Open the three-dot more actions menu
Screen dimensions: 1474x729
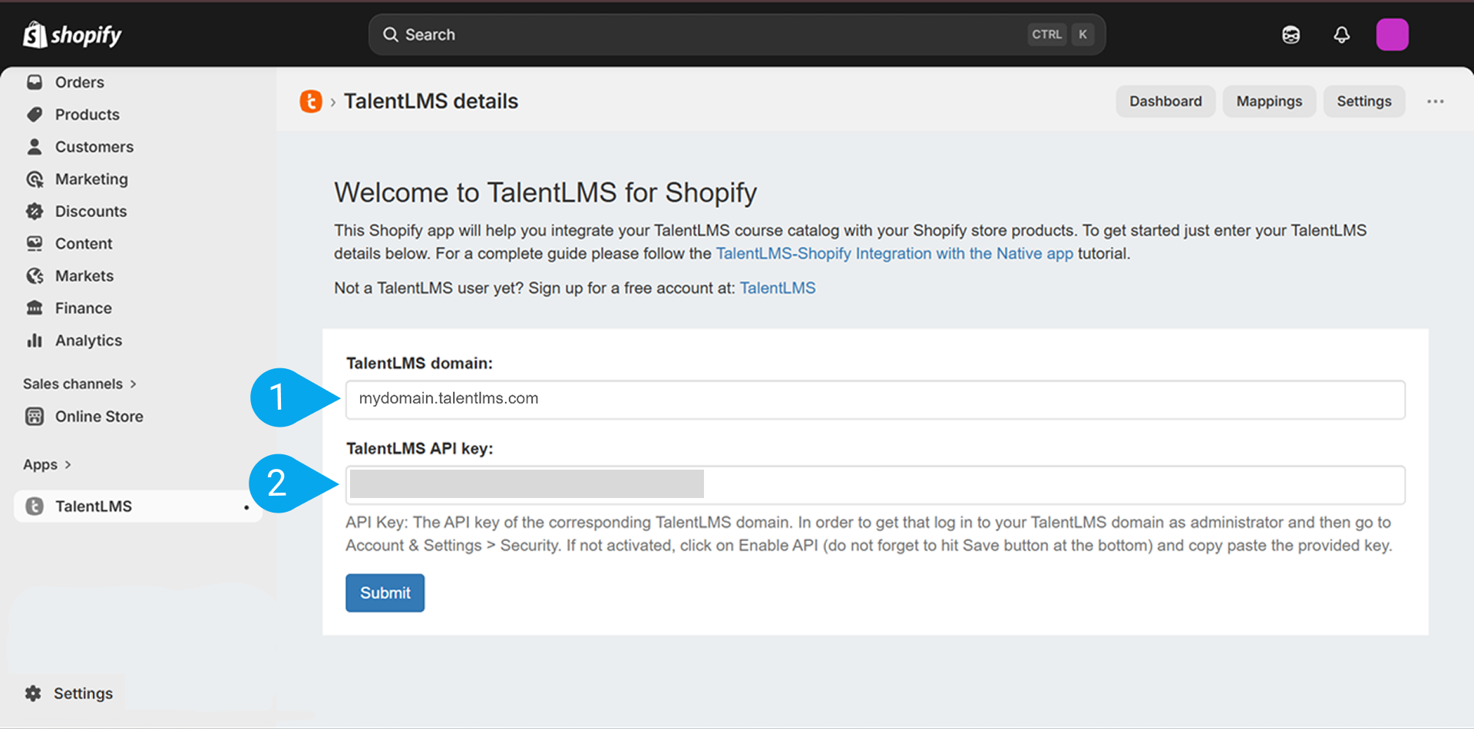1436,101
